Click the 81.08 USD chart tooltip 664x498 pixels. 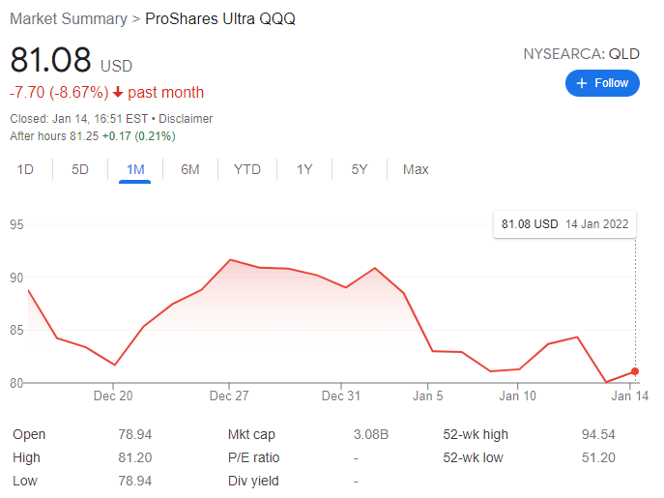click(x=564, y=224)
